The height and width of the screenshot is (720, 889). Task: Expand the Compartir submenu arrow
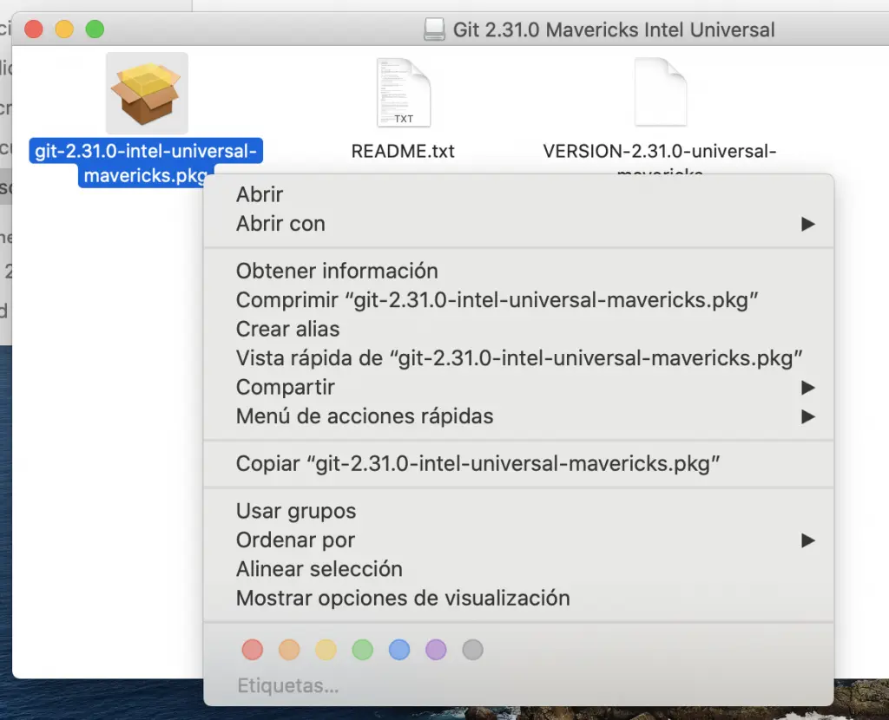coord(808,388)
